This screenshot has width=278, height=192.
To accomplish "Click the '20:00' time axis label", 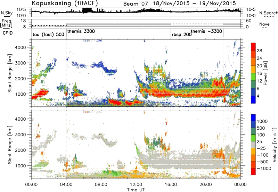I will 205,185.
